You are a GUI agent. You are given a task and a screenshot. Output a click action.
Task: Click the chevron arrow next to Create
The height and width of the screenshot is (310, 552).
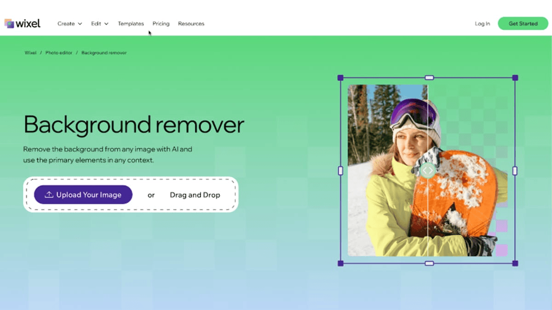tap(80, 24)
